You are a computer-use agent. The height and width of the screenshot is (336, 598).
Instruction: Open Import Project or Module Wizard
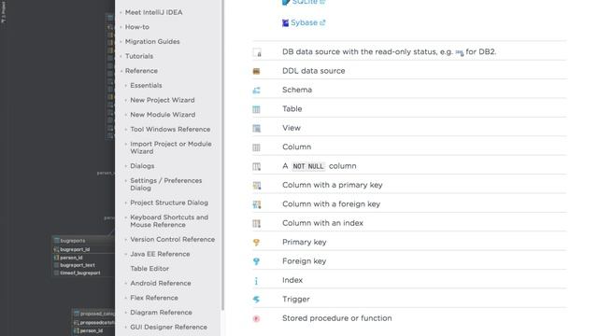coord(171,147)
